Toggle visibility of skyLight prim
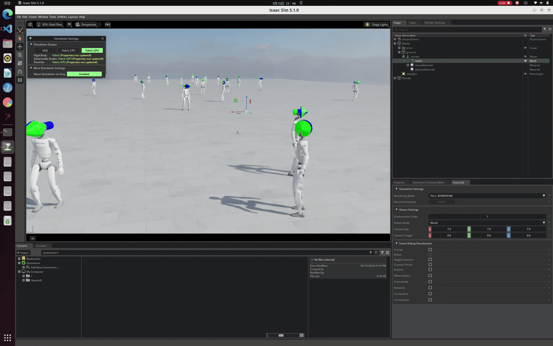This screenshot has height=346, width=553. tap(525, 74)
